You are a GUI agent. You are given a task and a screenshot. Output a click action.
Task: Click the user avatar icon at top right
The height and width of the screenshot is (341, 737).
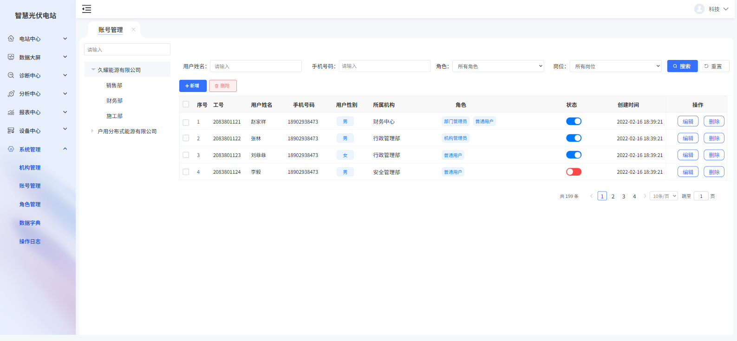pos(699,9)
